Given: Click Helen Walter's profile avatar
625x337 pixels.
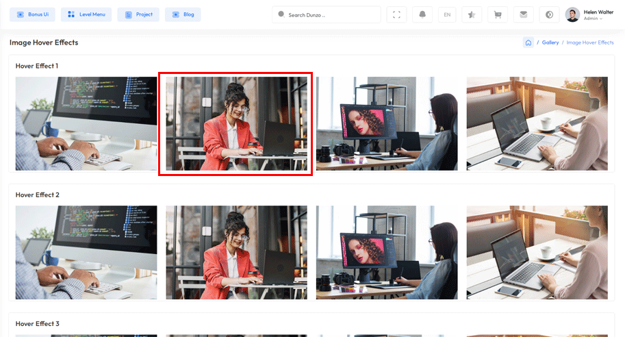Looking at the screenshot, I should coord(572,14).
